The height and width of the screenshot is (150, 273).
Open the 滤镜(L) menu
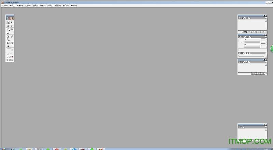[x=43, y=5]
